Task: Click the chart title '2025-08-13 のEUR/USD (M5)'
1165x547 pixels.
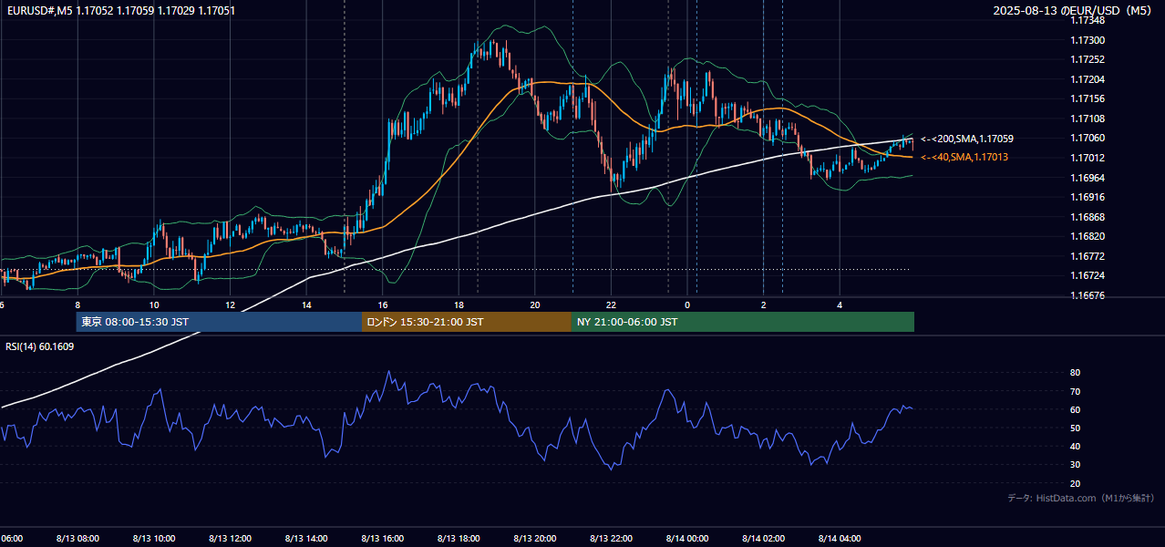Action: tap(1074, 11)
